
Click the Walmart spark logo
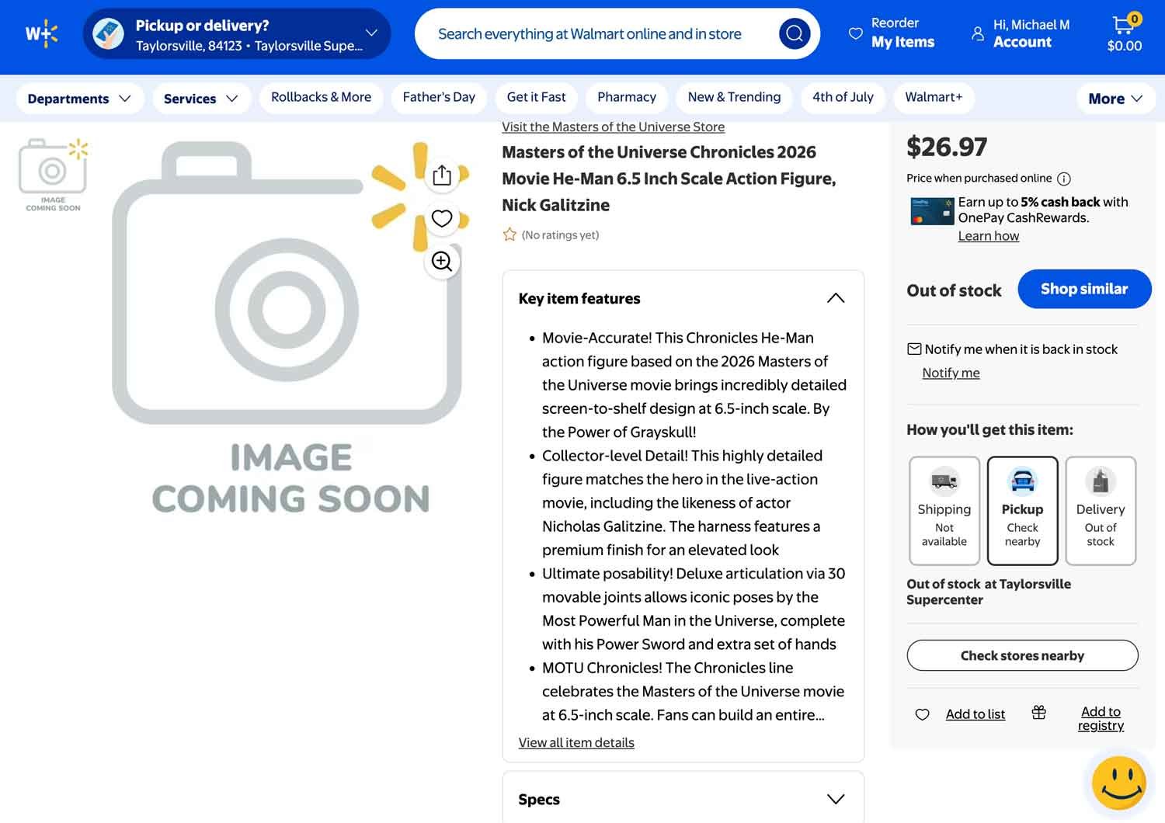tap(42, 33)
